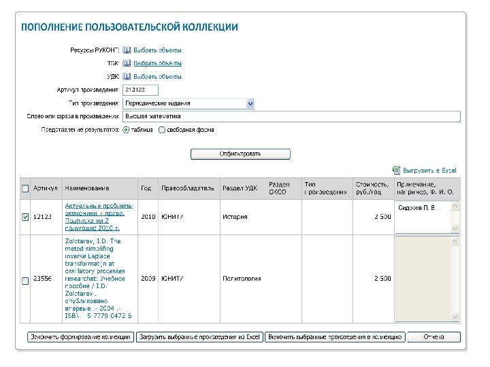Click the Отмена button
Viewport: 490px width, 367px height.
click(x=434, y=337)
